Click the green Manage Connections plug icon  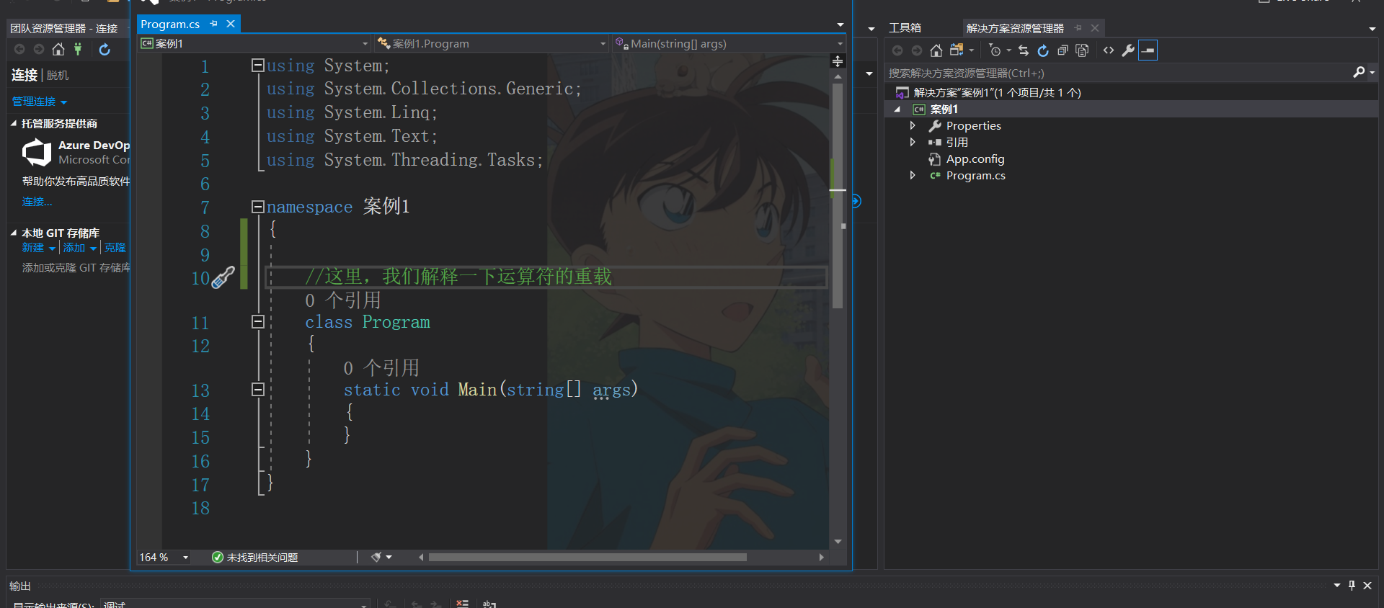[x=78, y=49]
